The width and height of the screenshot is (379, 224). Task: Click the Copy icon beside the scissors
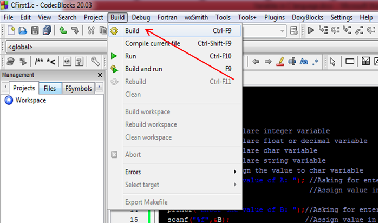103,30
